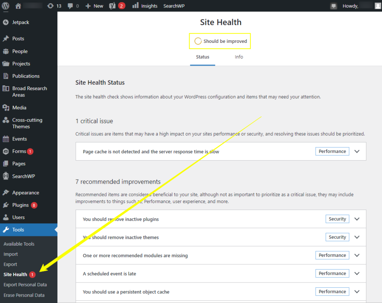The height and width of the screenshot is (303, 382).
Task: Switch to the Info tab
Action: click(x=239, y=57)
